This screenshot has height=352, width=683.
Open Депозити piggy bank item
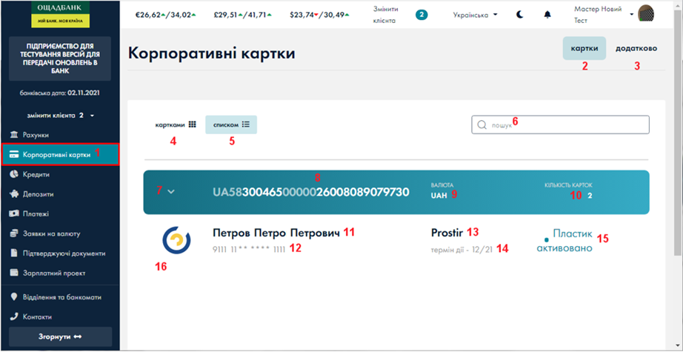pos(41,194)
